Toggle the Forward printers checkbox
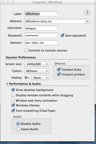This screenshot has height=144, width=96. pos(59,74)
